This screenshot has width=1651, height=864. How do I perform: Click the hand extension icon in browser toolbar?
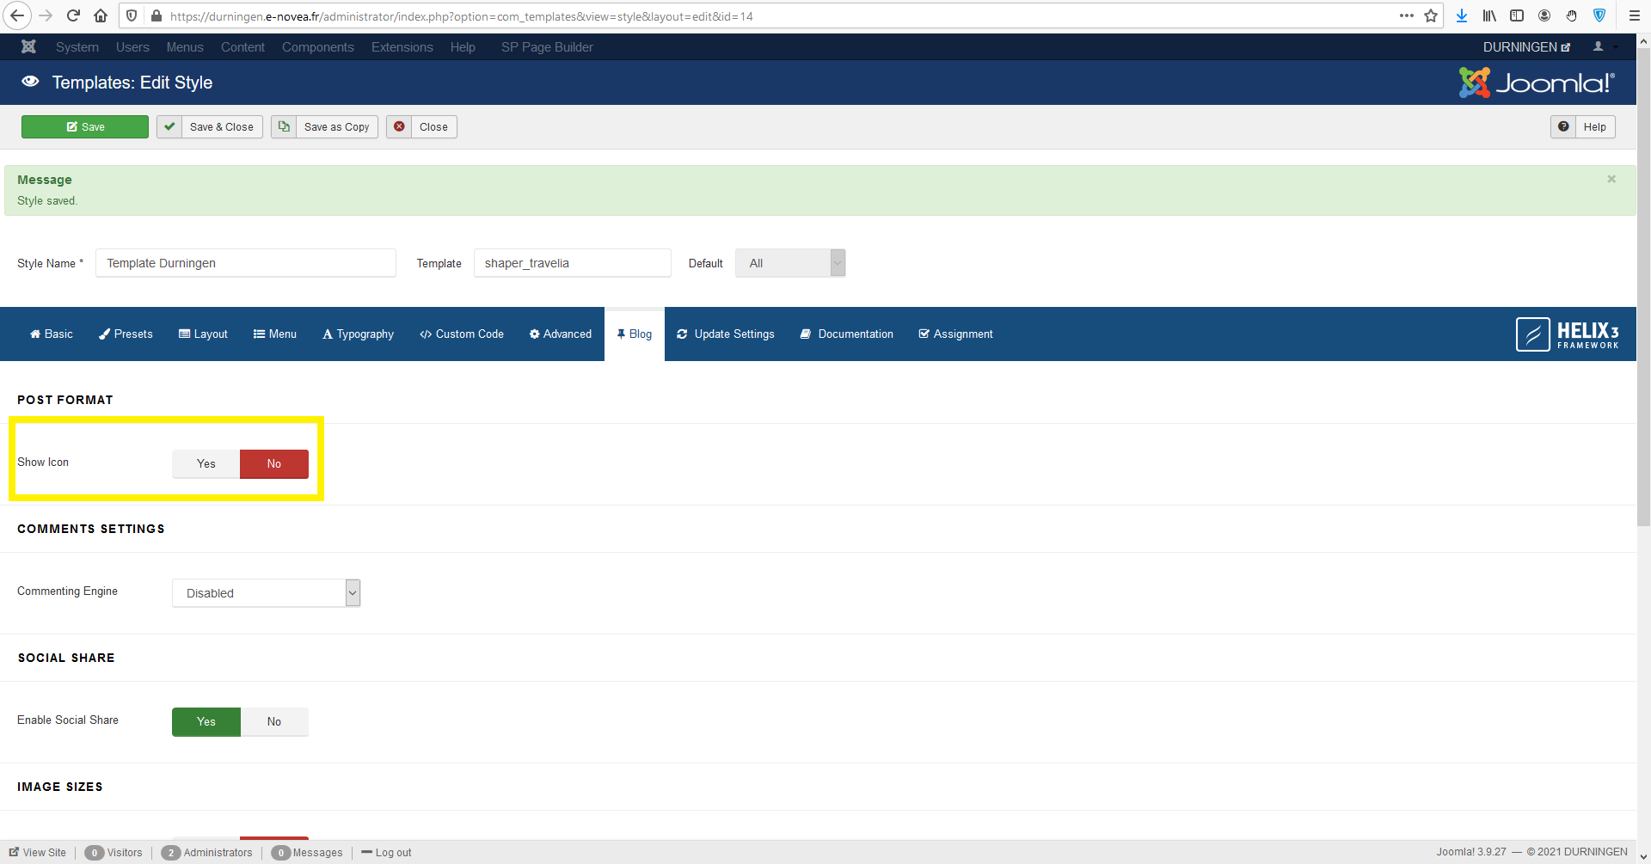(1572, 15)
